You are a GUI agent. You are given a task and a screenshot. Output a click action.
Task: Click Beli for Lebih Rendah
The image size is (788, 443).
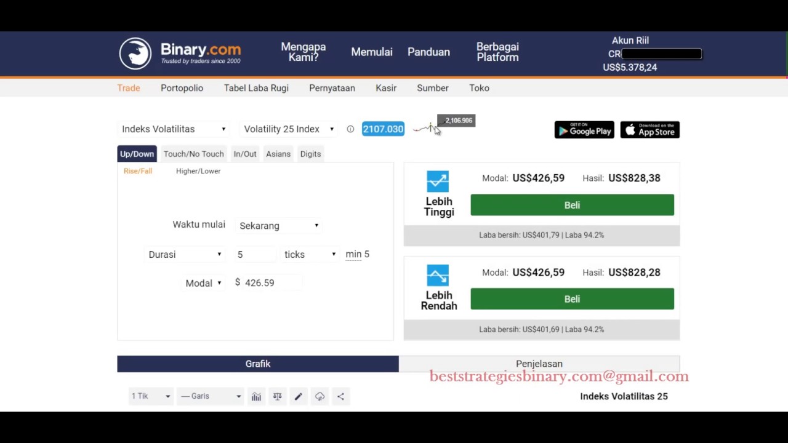point(572,299)
